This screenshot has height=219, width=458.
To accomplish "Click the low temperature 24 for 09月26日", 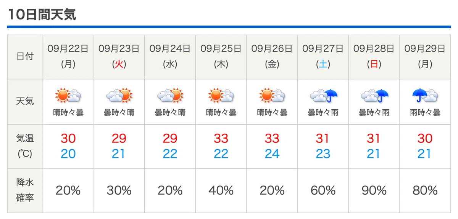I will pyautogui.click(x=272, y=154).
